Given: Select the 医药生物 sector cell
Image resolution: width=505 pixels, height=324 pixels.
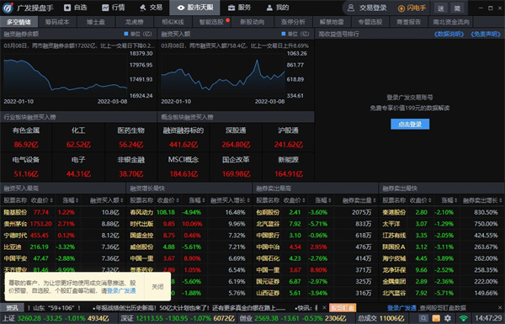Looking at the screenshot, I should coord(130,137).
